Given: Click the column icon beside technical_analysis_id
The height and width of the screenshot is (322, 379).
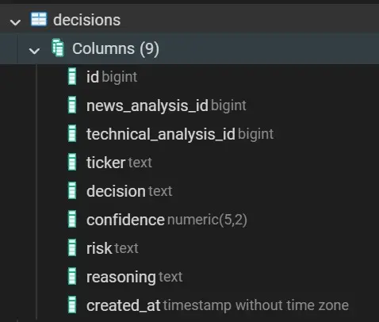Looking at the screenshot, I should [72, 133].
